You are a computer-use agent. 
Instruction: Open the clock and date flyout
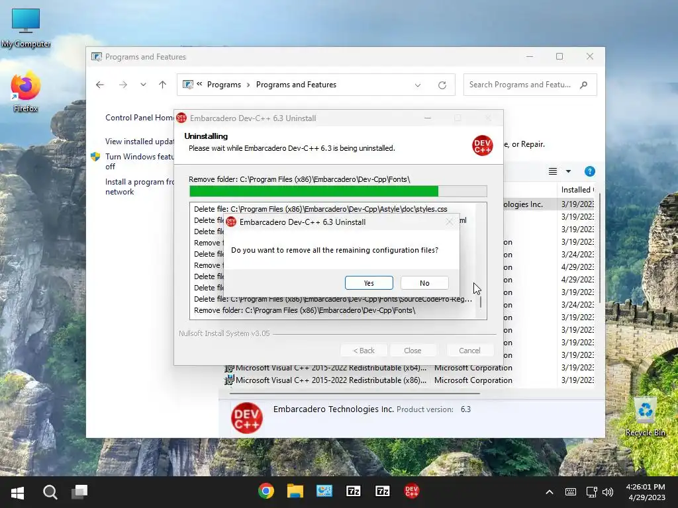click(x=646, y=492)
